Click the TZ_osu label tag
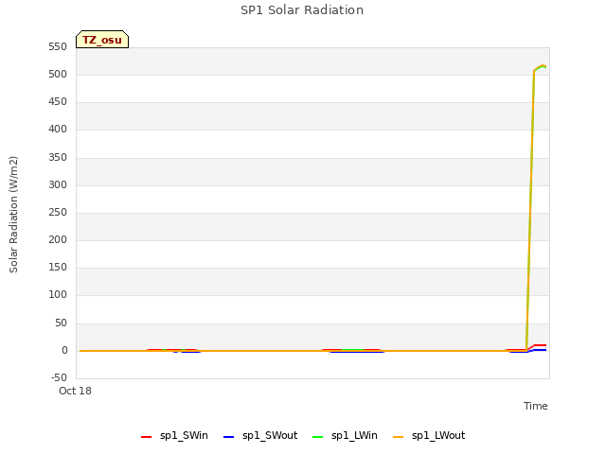606x454 pixels. (102, 40)
